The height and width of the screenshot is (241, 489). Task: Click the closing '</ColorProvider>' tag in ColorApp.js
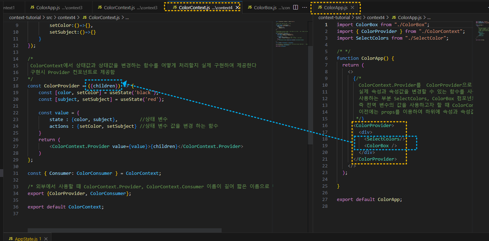tap(375, 159)
